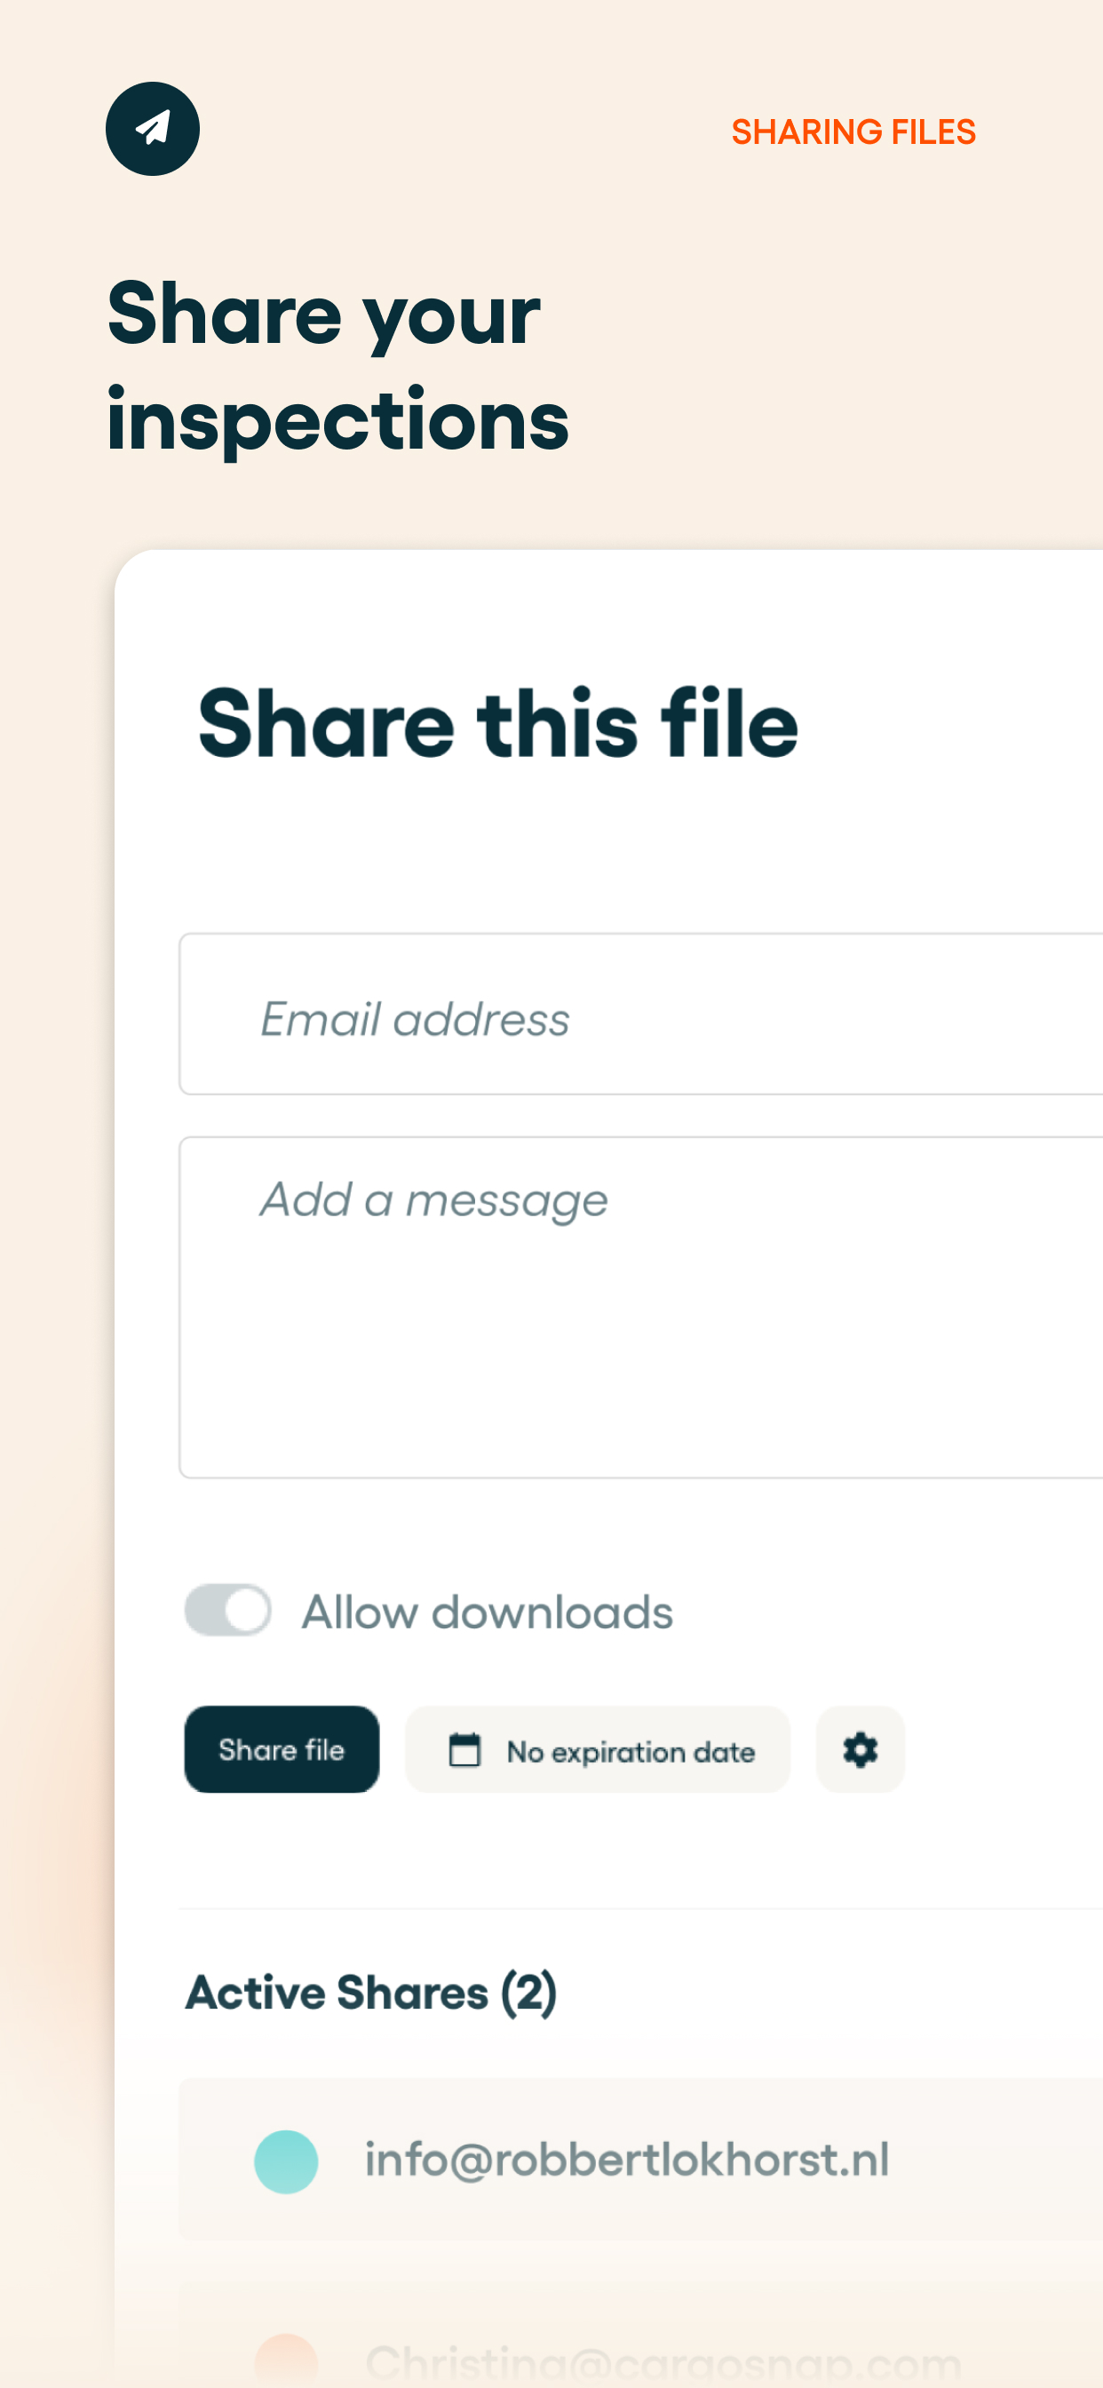Click the faded orange avatar at bottom
The image size is (1103, 2388).
click(287, 2360)
